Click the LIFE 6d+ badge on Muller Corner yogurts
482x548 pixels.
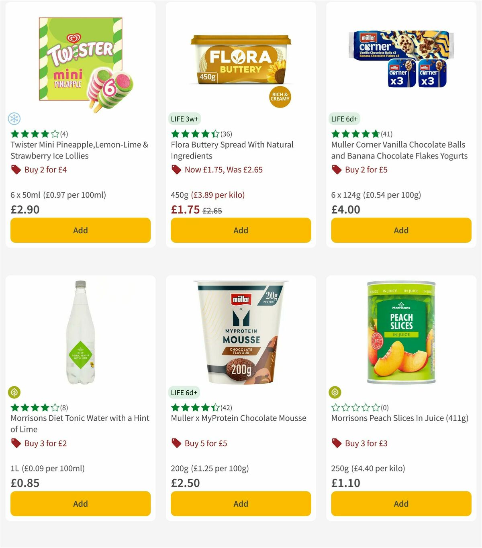tap(345, 119)
